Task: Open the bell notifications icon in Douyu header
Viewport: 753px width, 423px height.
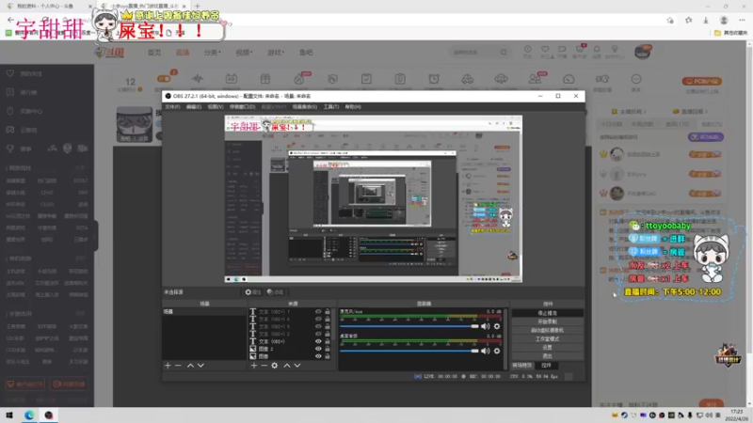Action: click(597, 50)
